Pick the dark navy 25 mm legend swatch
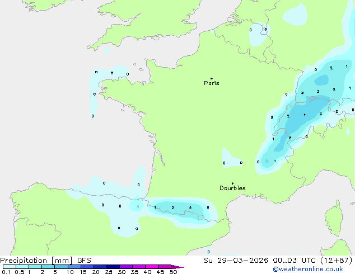This screenshot has width=355, height=274. pos(113,267)
